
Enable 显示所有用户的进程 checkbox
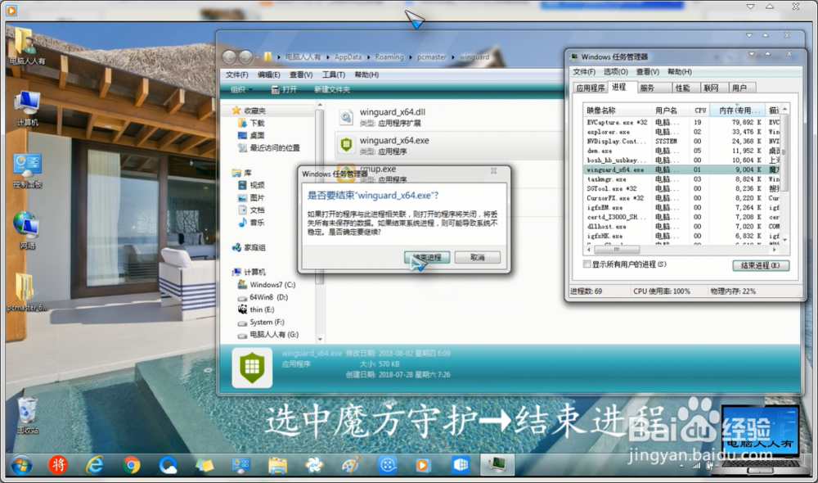coord(587,264)
